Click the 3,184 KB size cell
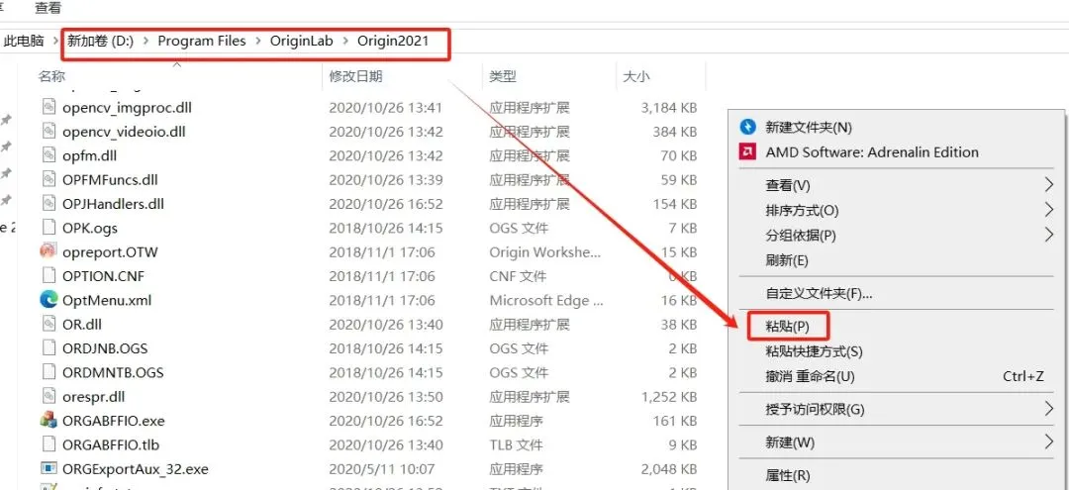This screenshot has height=490, width=1069. pos(669,107)
